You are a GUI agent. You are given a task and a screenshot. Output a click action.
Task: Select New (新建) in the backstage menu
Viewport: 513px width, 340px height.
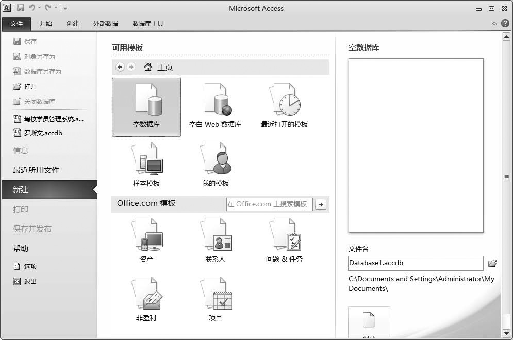click(x=49, y=190)
